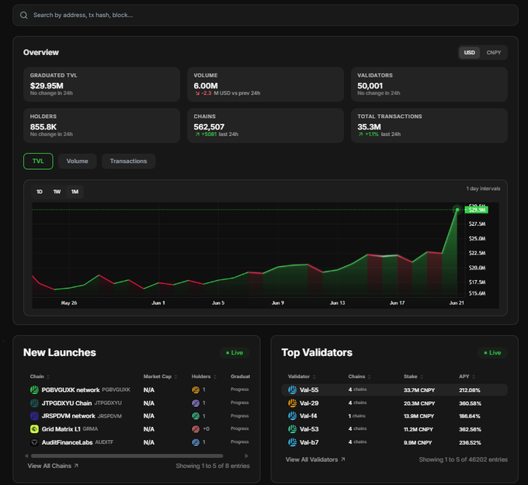Click holder avatar in Grid Matrix row
This screenshot has height=485, width=528.
click(196, 429)
